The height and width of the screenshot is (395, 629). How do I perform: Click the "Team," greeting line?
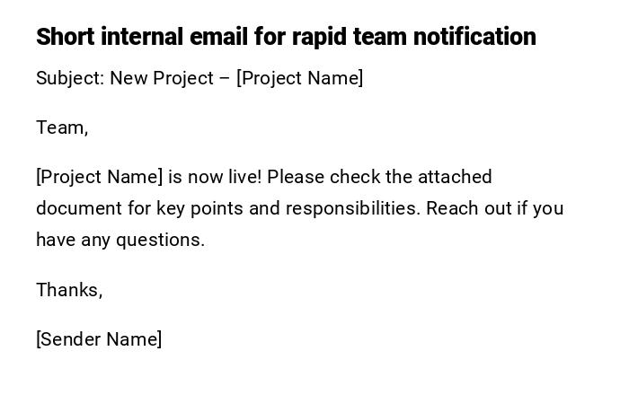(62, 127)
